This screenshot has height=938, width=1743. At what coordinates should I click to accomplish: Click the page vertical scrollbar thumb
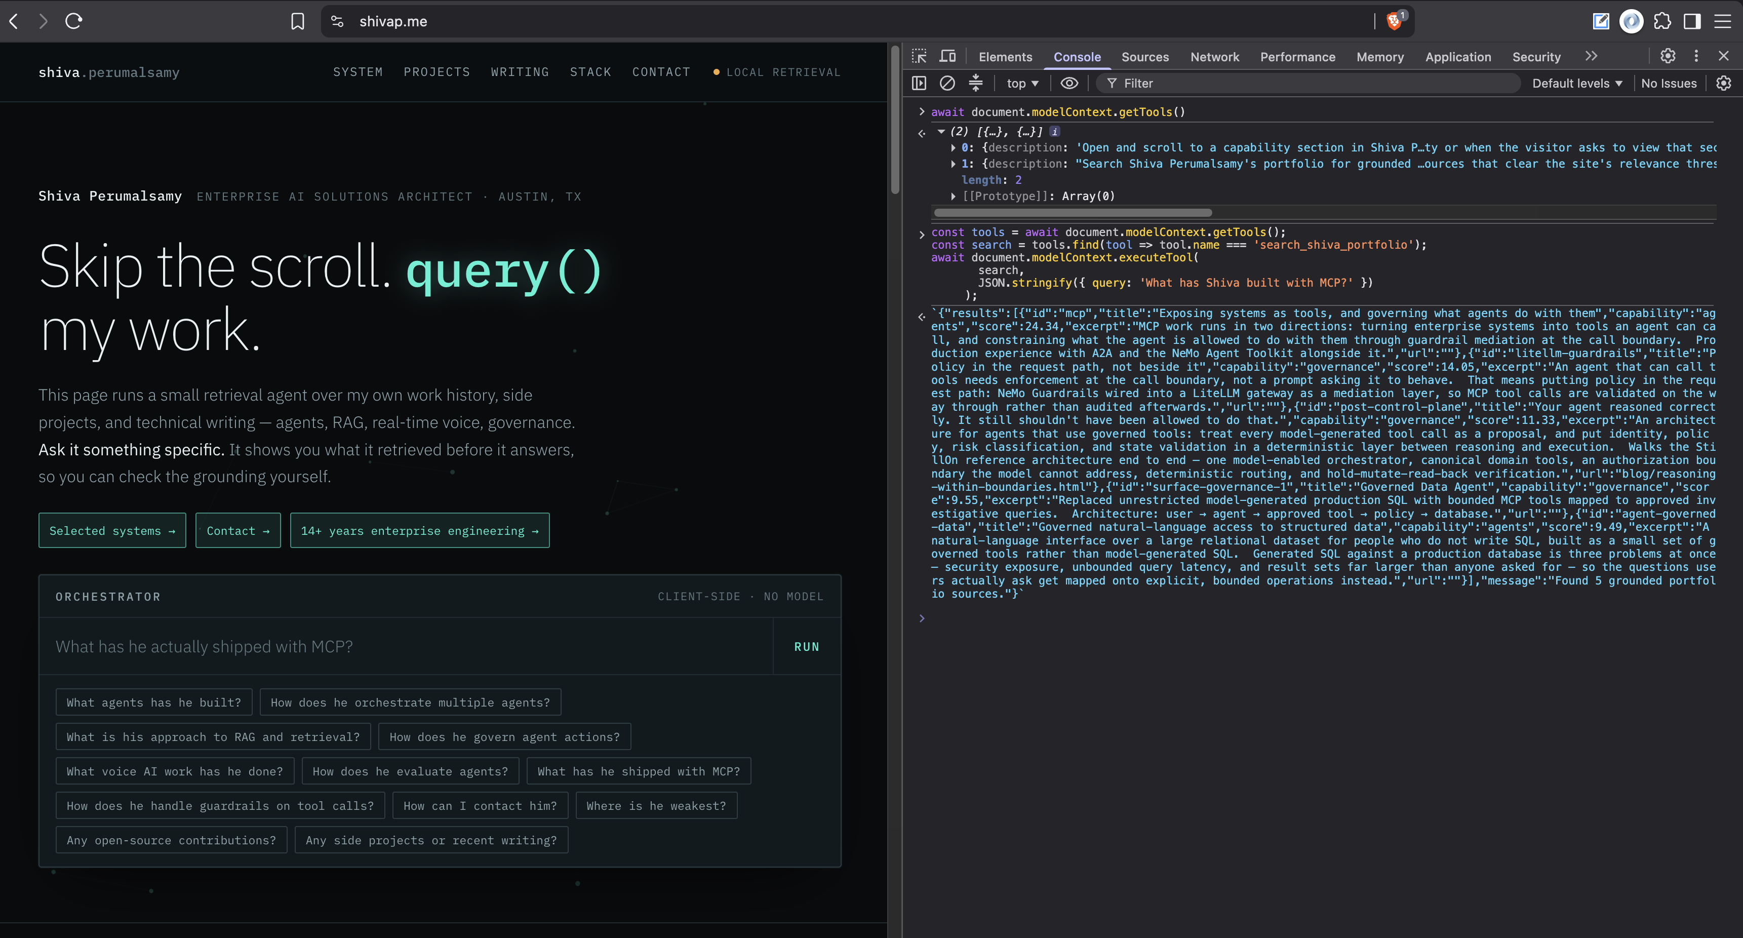click(x=895, y=121)
